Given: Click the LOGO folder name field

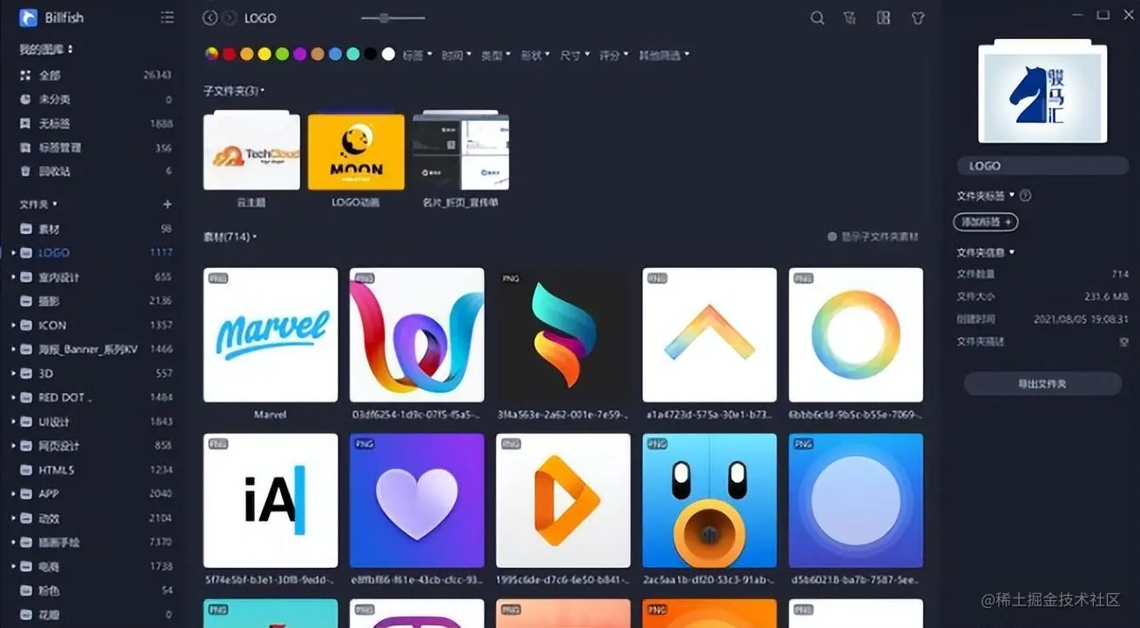Looking at the screenshot, I should tap(1043, 165).
